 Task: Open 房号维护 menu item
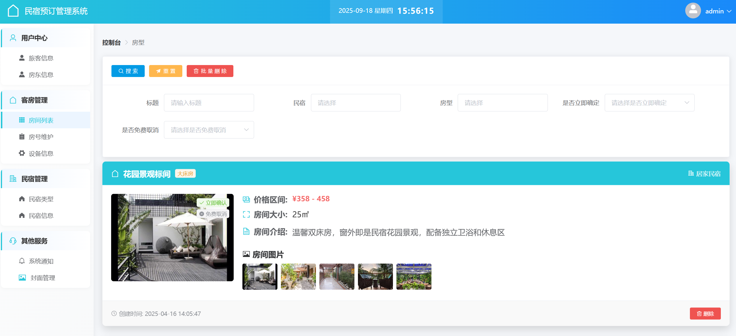46,137
